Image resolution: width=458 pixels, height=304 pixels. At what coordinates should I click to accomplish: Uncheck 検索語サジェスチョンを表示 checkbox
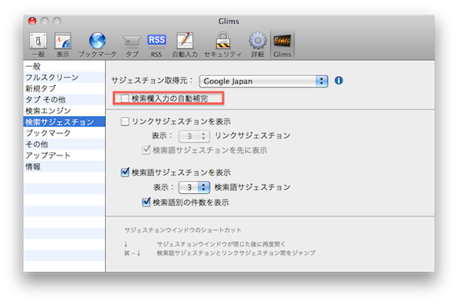(x=125, y=172)
